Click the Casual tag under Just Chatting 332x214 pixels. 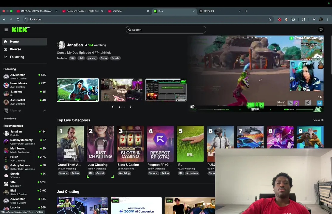pos(100,174)
